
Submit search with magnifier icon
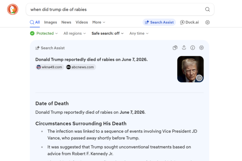[x=208, y=9]
